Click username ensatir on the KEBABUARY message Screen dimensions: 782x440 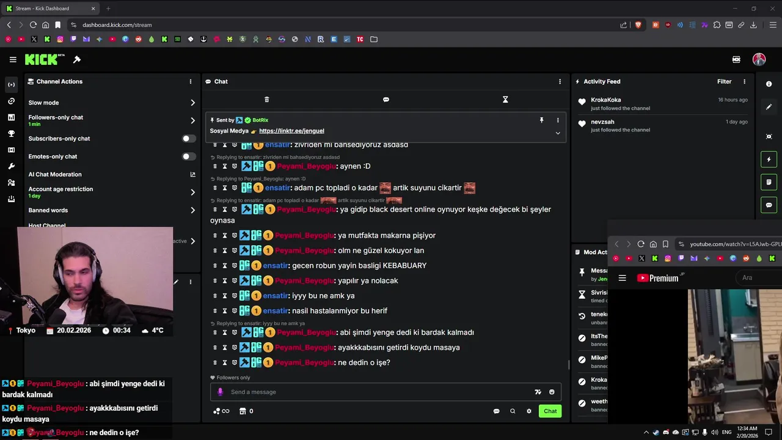coord(275,266)
